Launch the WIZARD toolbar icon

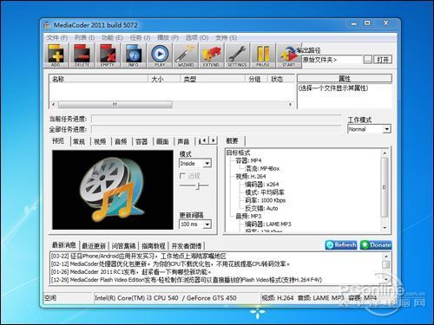pyautogui.click(x=186, y=55)
